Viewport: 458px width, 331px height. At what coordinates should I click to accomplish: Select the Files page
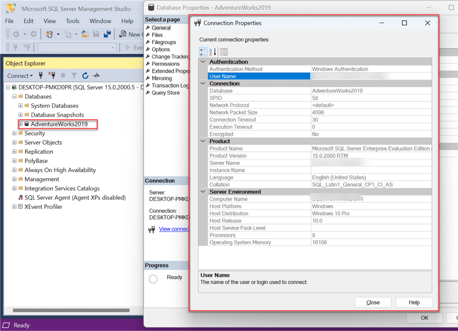157,35
